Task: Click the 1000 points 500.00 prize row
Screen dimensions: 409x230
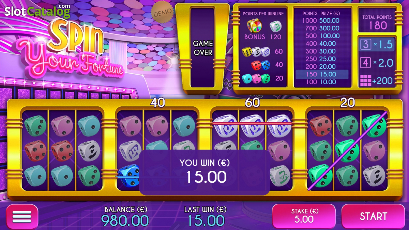Action: pyautogui.click(x=322, y=20)
